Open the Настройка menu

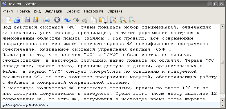point(94,11)
